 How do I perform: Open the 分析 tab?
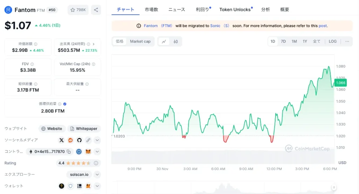(266, 9)
